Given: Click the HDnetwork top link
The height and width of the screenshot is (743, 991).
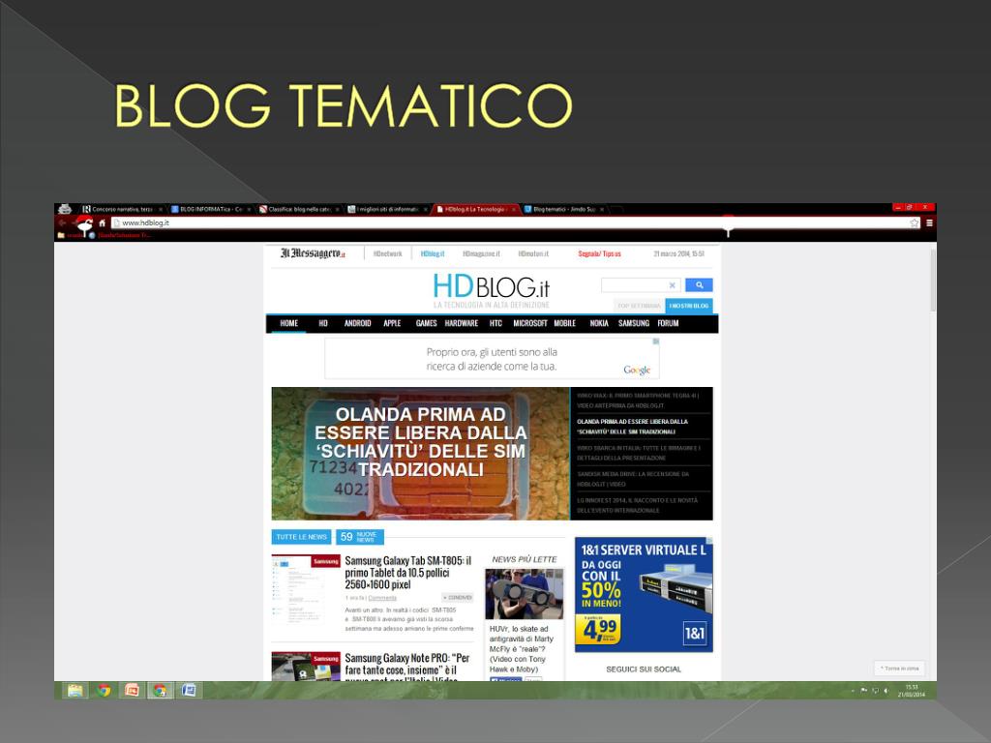Looking at the screenshot, I should point(387,254).
